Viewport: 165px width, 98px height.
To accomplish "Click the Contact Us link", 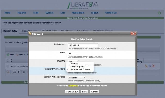I will pyautogui.click(x=111, y=13).
